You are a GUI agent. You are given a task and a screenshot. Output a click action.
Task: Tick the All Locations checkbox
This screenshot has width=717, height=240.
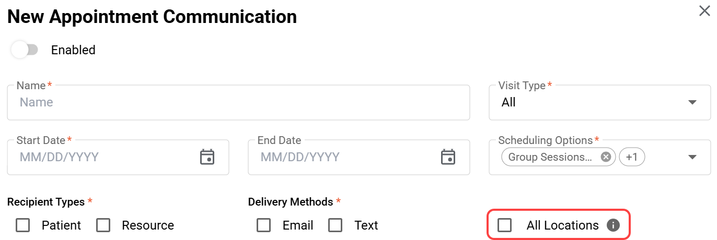point(505,225)
